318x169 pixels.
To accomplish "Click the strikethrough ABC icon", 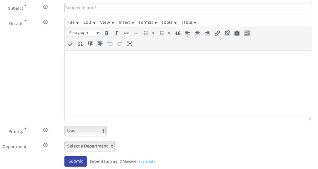I will [126, 33].
